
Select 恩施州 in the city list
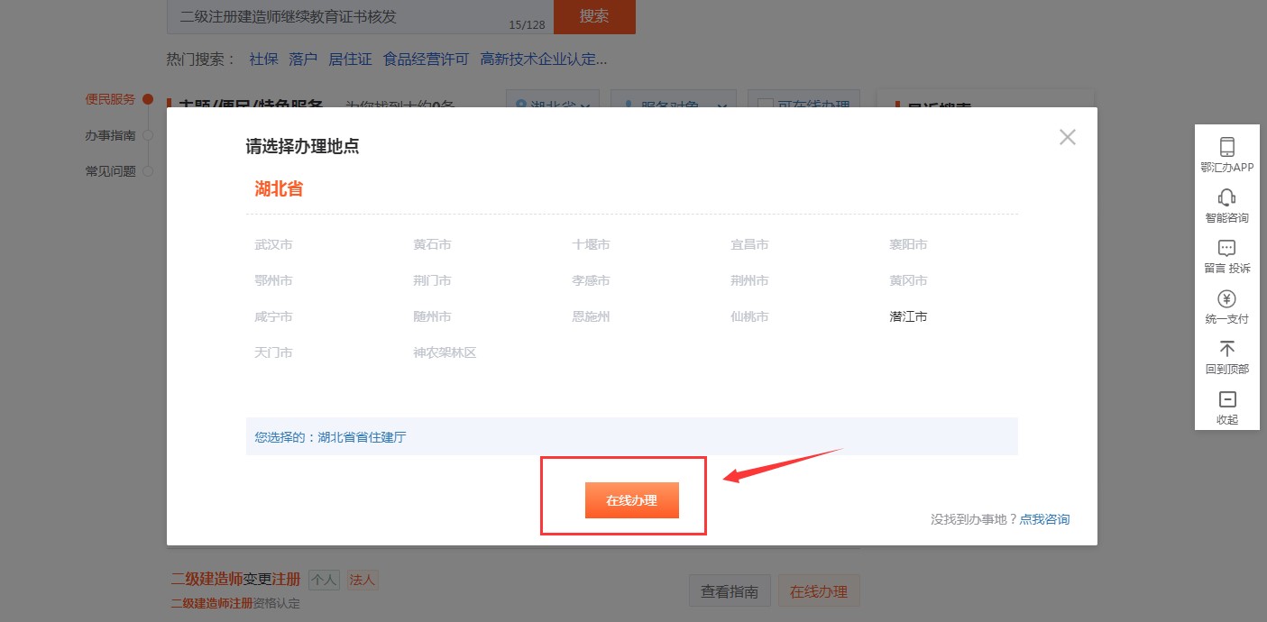coord(591,316)
